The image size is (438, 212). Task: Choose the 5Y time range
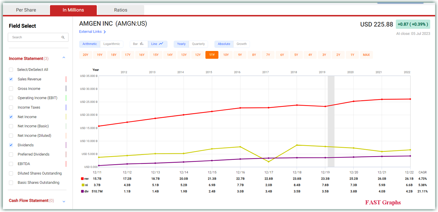(x=296, y=55)
